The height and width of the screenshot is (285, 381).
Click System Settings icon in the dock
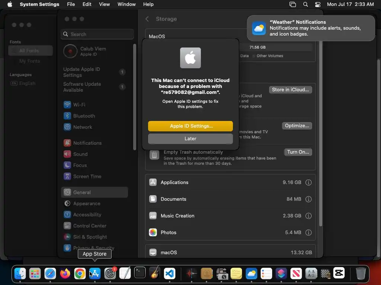click(x=110, y=273)
